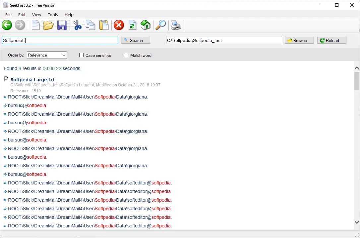Image resolution: width=360 pixels, height=238 pixels.
Task: Open the View menu
Action: 36,15
